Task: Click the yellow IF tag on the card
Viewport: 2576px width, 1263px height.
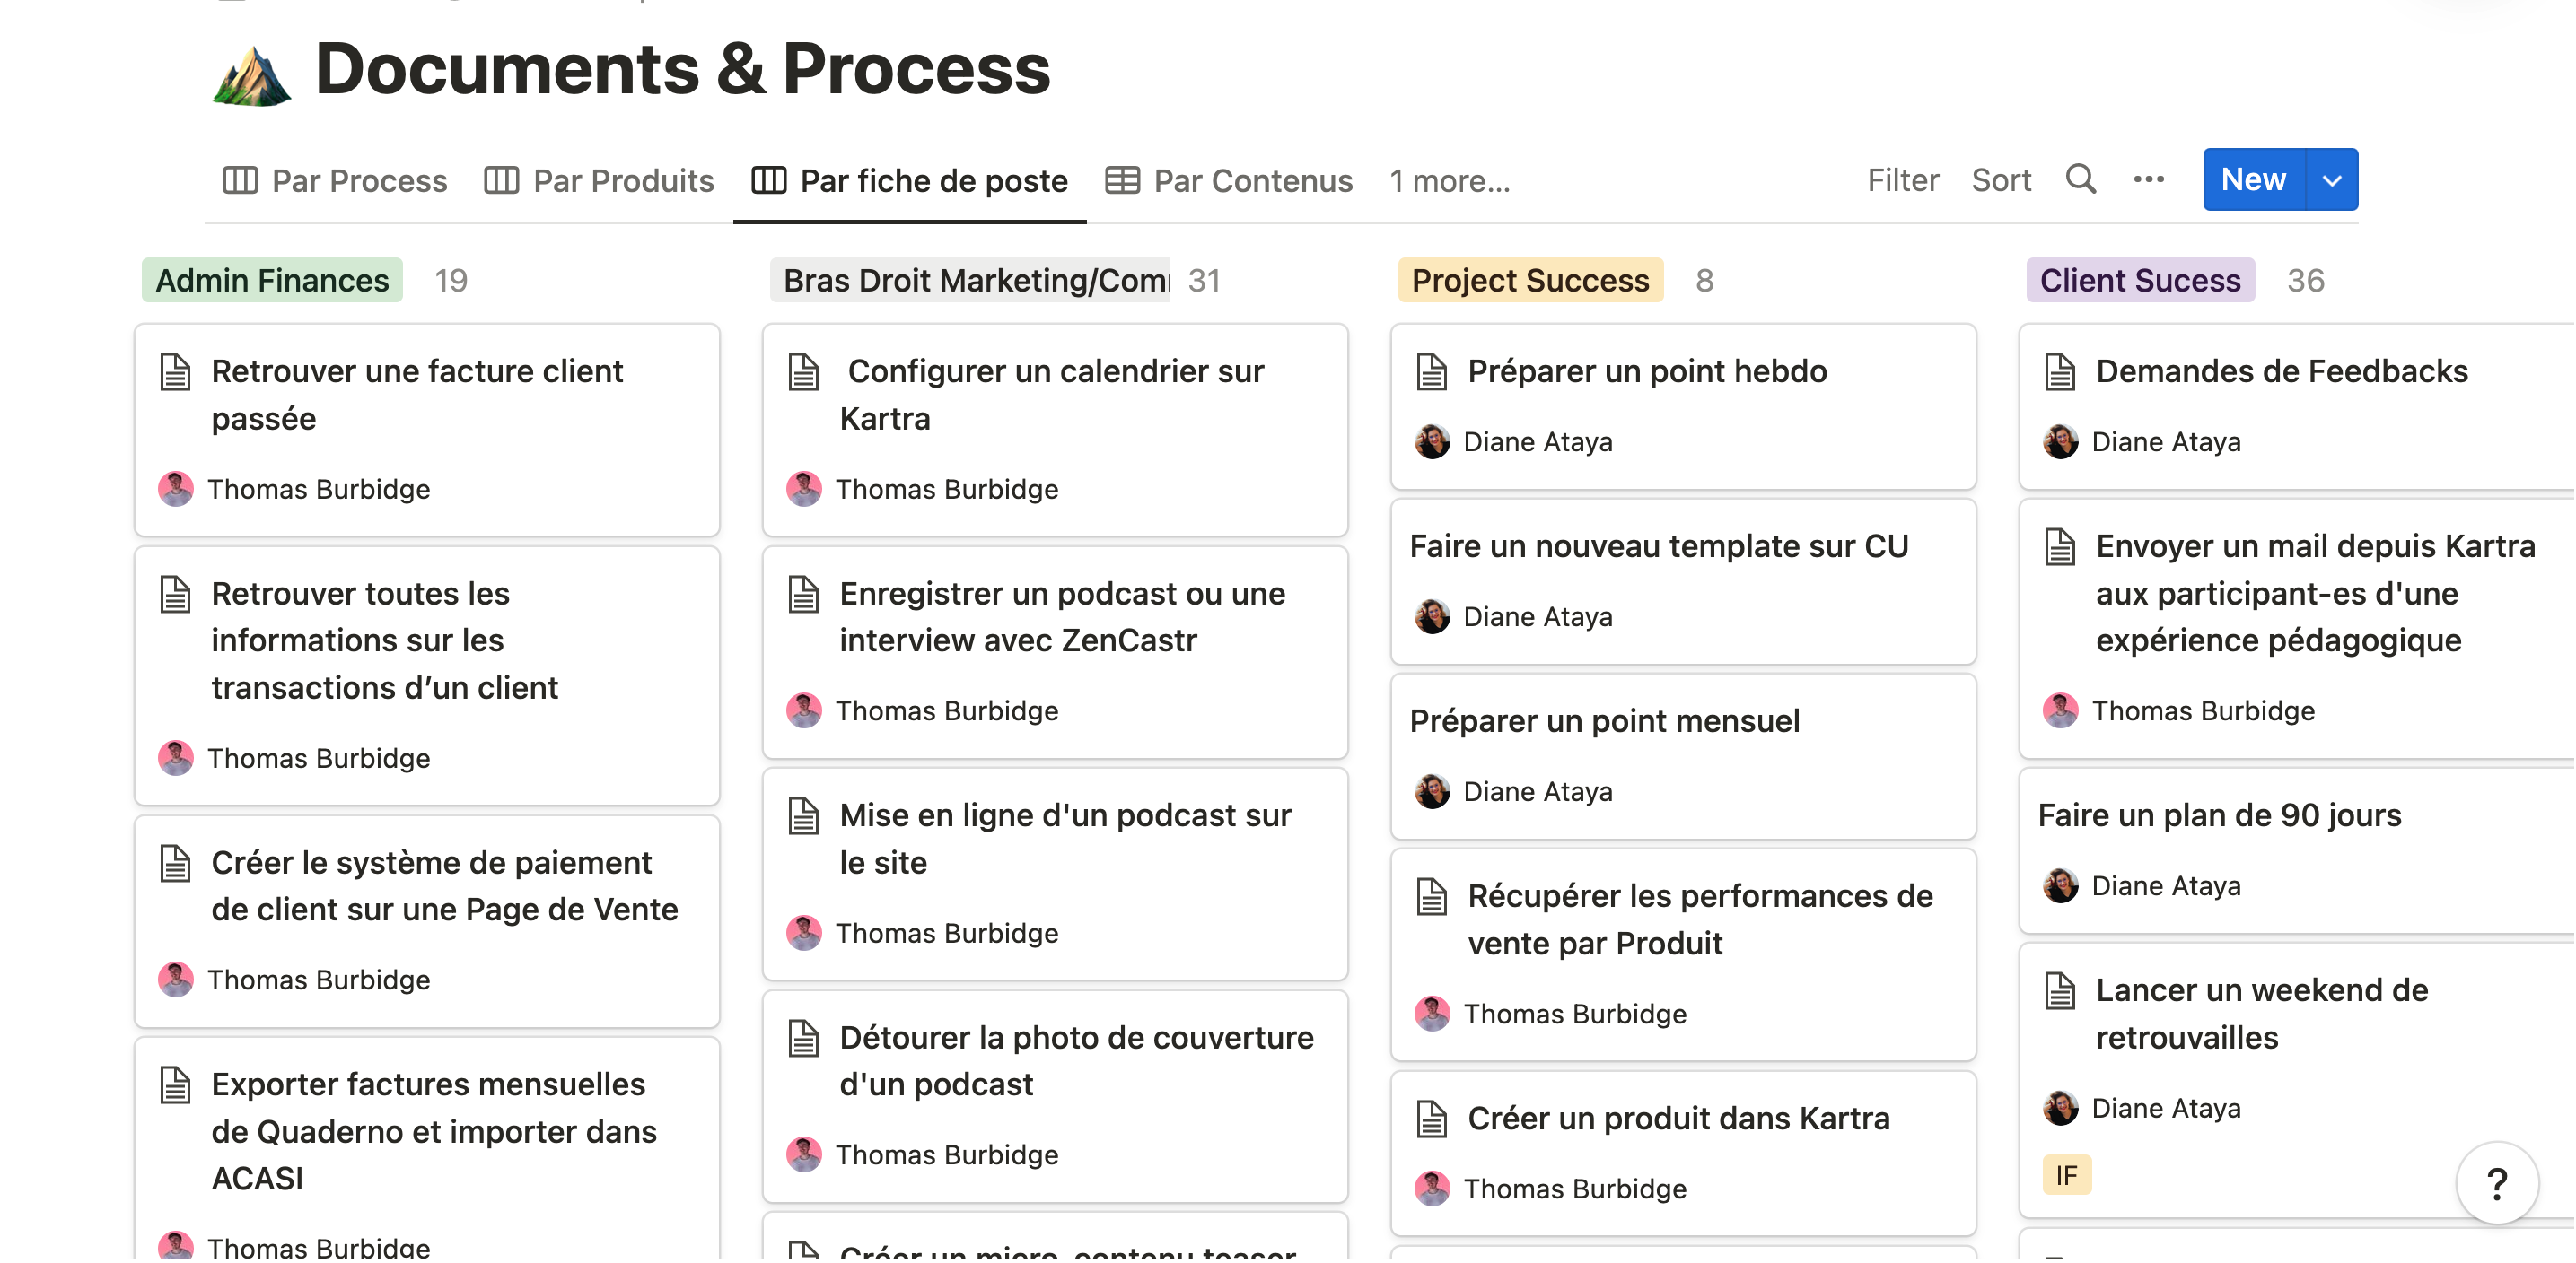Action: coord(2066,1176)
